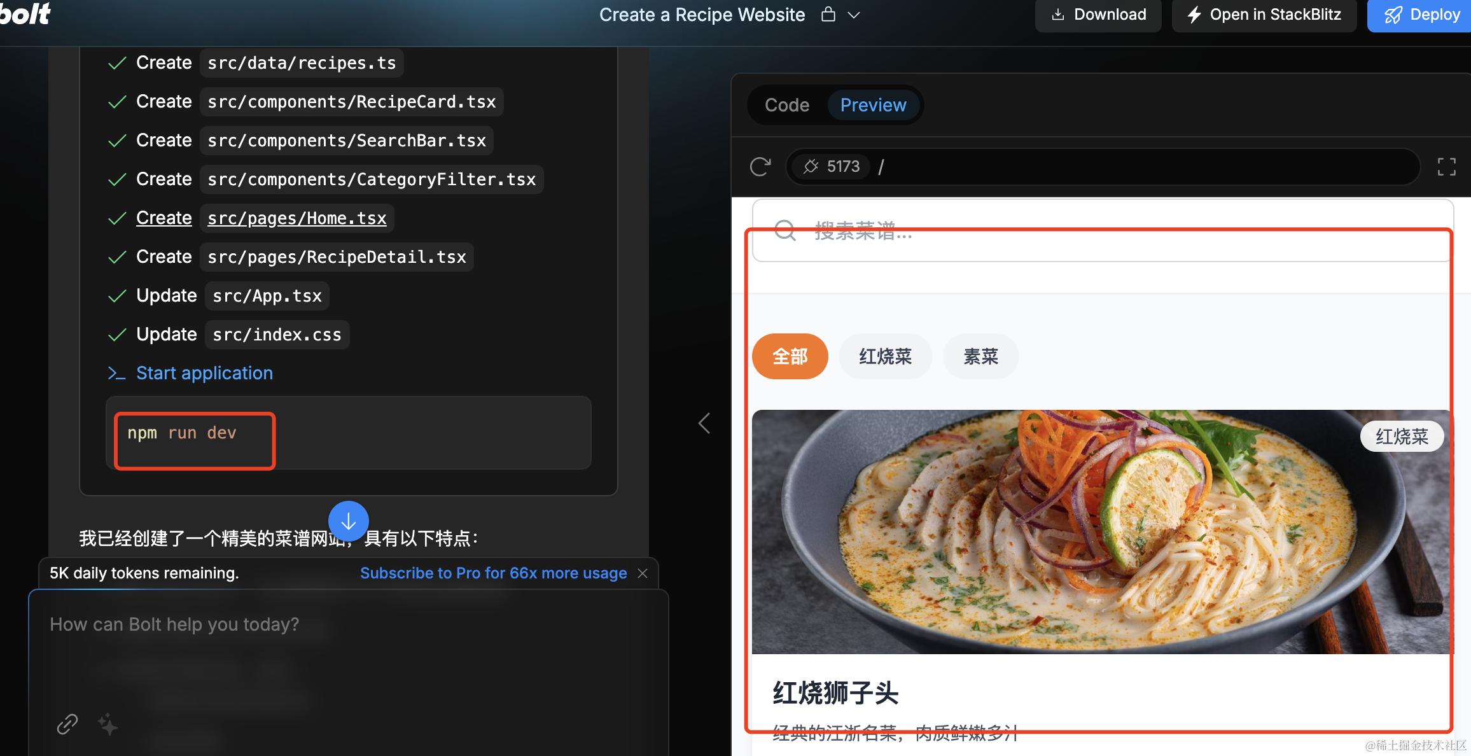1471x756 pixels.
Task: Click Subscribe to Pro link
Action: pyautogui.click(x=493, y=573)
